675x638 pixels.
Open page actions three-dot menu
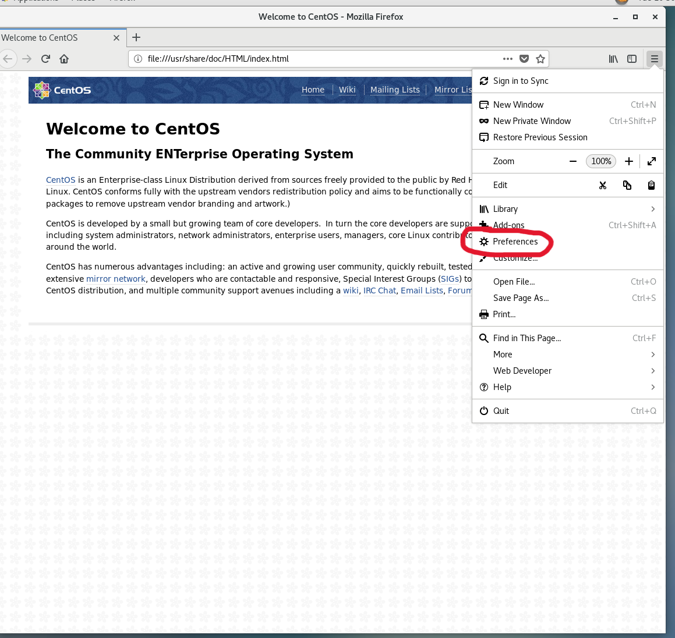tap(507, 59)
